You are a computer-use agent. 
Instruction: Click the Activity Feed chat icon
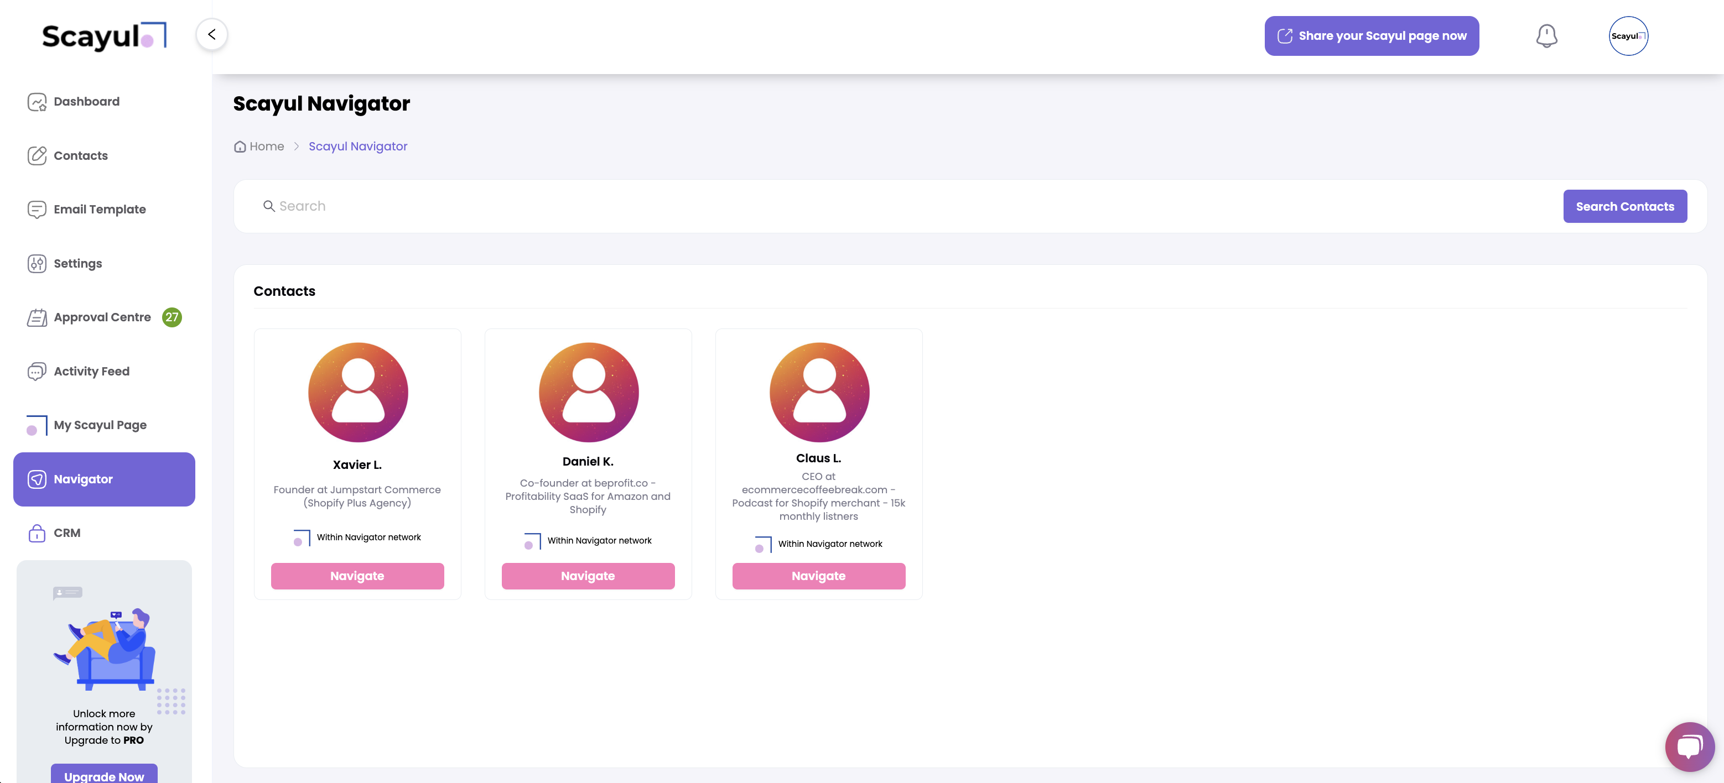tap(37, 372)
